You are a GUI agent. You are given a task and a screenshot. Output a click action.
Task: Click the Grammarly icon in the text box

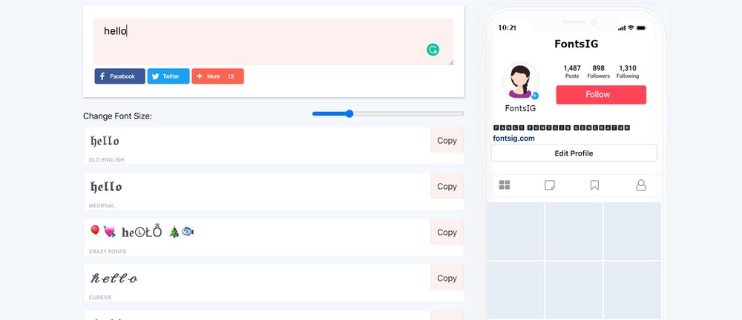[433, 50]
